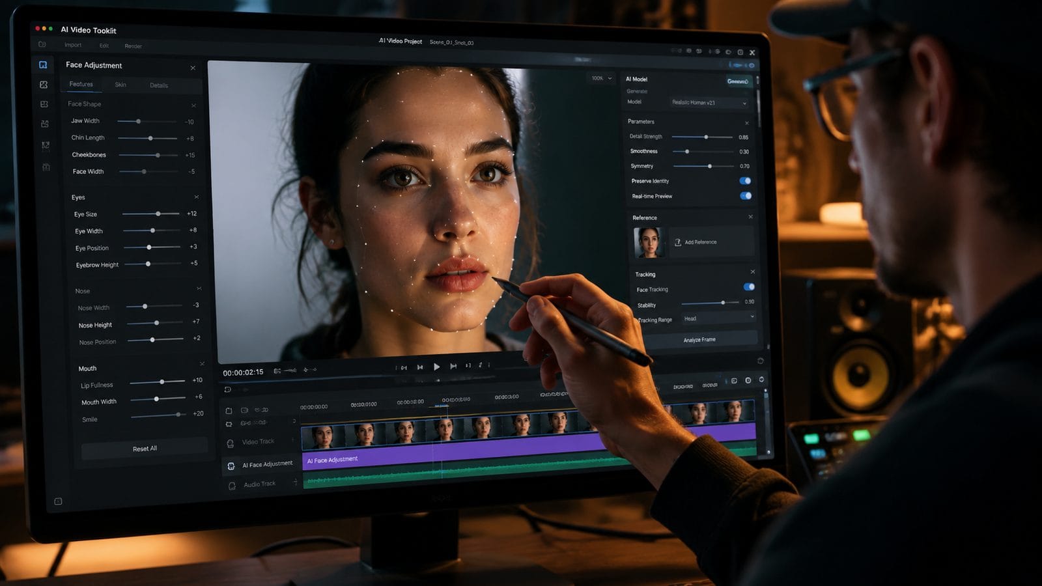Click the 'AI Video Toolkit' title

pos(89,30)
